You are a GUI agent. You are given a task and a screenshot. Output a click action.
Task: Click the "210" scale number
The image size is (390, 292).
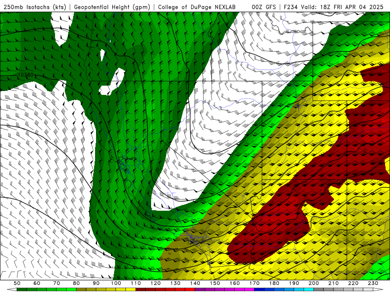point(333,283)
